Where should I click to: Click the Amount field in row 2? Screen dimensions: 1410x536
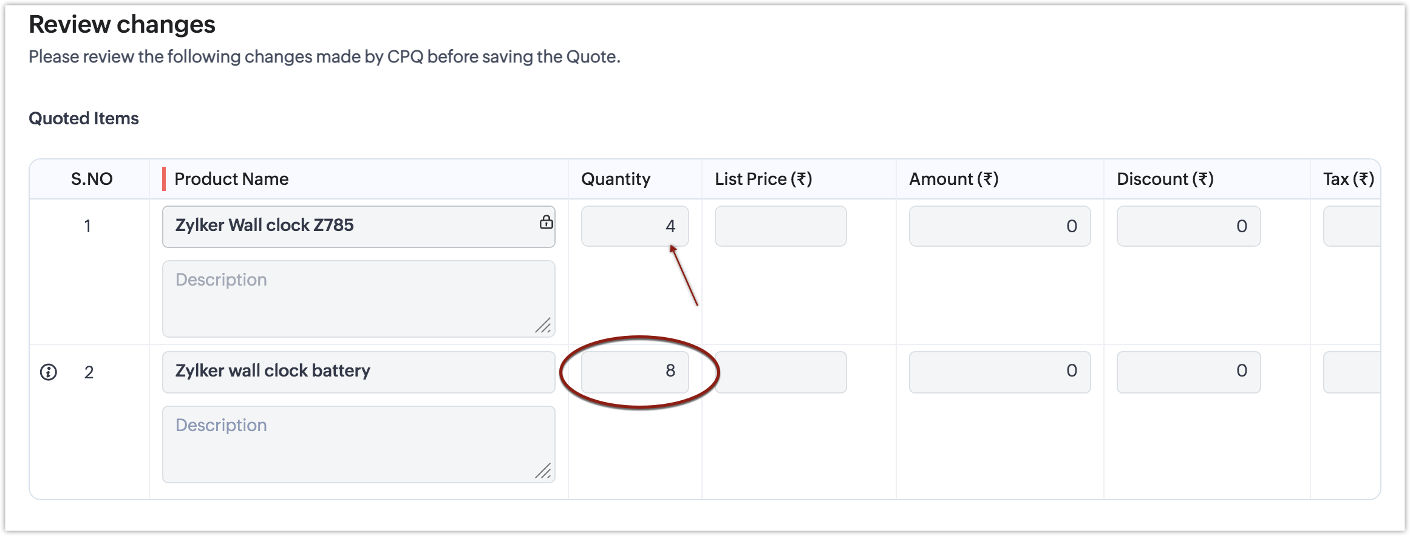tap(1000, 372)
